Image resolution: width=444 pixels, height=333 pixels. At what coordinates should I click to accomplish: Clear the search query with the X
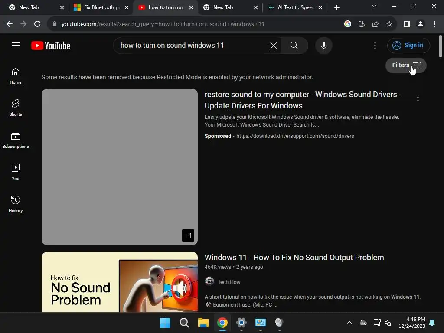tap(273, 45)
